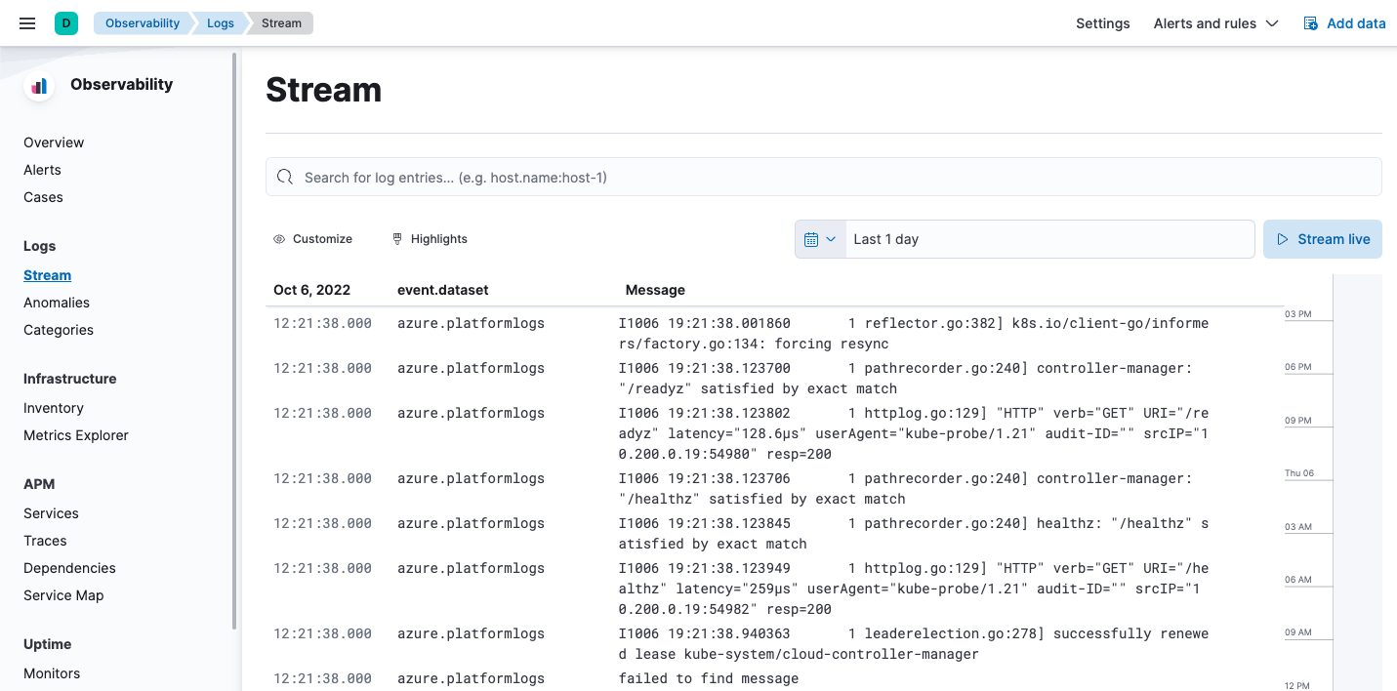Open the main navigation hamburger menu
The height and width of the screenshot is (691, 1397).
[26, 22]
